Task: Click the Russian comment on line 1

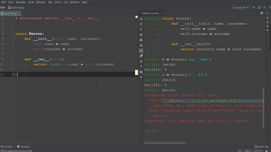Action: [x=57, y=18]
